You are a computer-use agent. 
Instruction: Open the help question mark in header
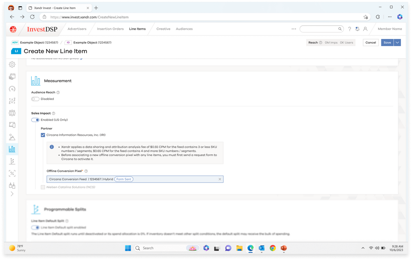[x=349, y=29]
